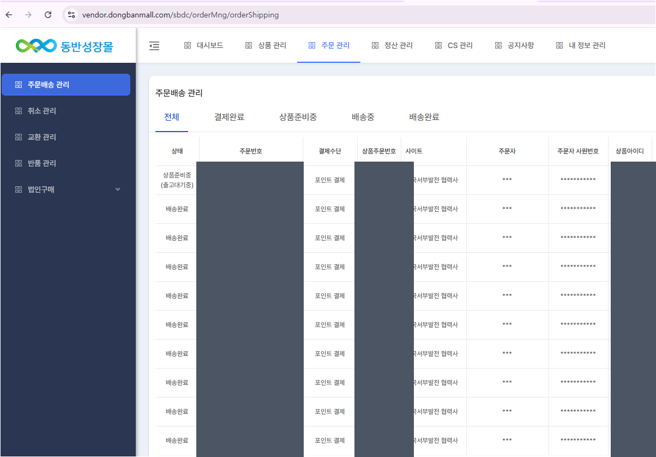Open site information icon in address bar
The image size is (656, 457).
click(71, 15)
